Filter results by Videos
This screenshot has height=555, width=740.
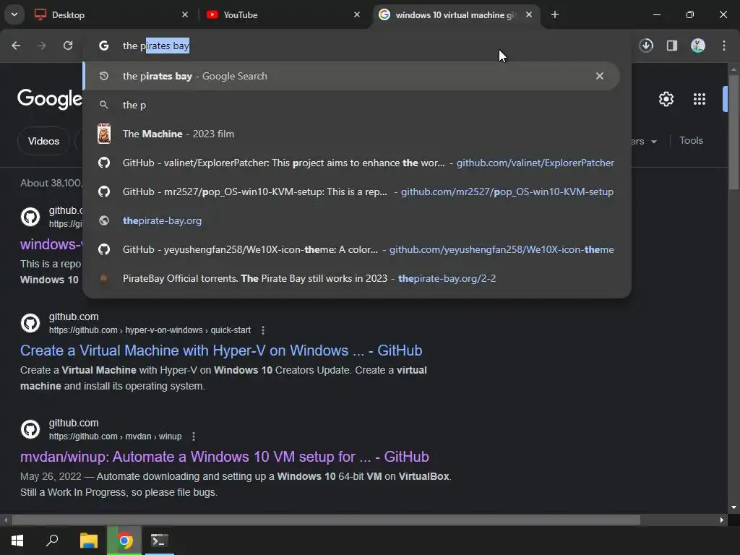point(43,141)
